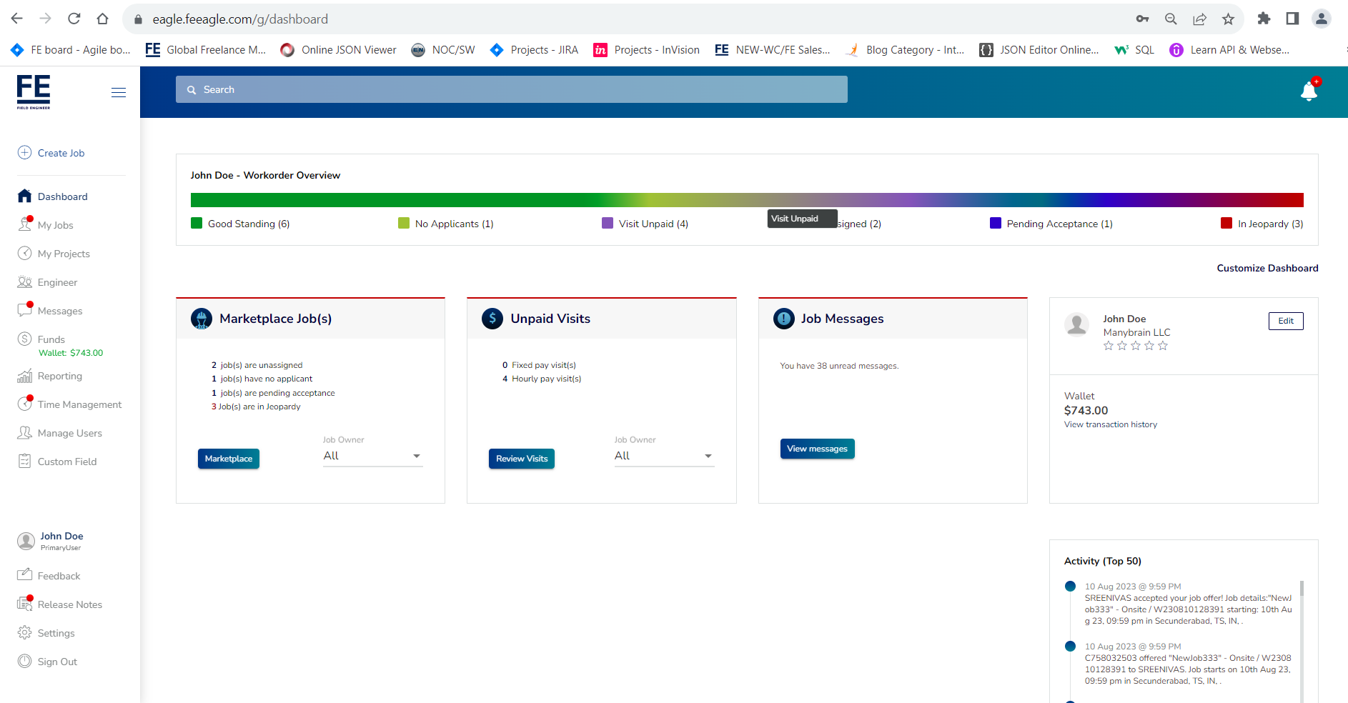Viewport: 1348px width, 703px height.
Task: Click the Good Standing green swatch
Action: tap(197, 223)
